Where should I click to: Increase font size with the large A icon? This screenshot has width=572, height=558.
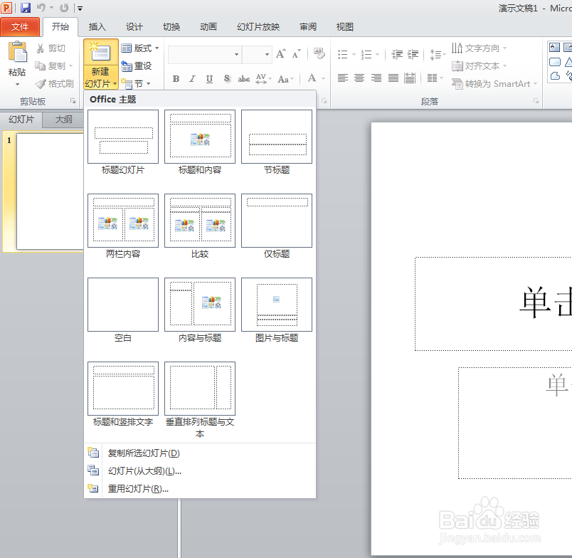(x=280, y=53)
